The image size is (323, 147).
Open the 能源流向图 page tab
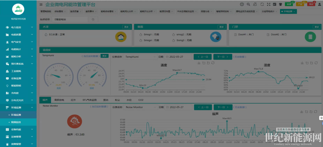pyautogui.click(x=167, y=11)
